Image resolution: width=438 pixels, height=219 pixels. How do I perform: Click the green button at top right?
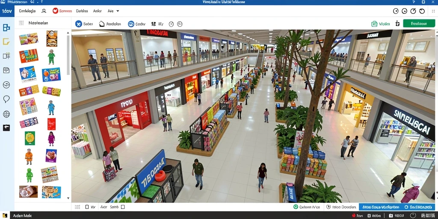point(419,24)
